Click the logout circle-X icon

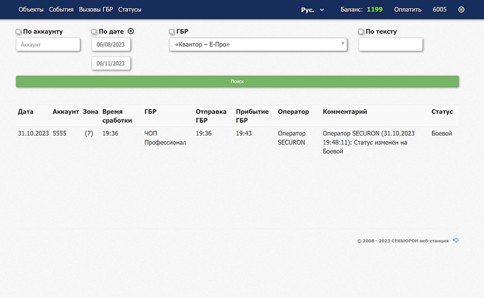pyautogui.click(x=461, y=9)
